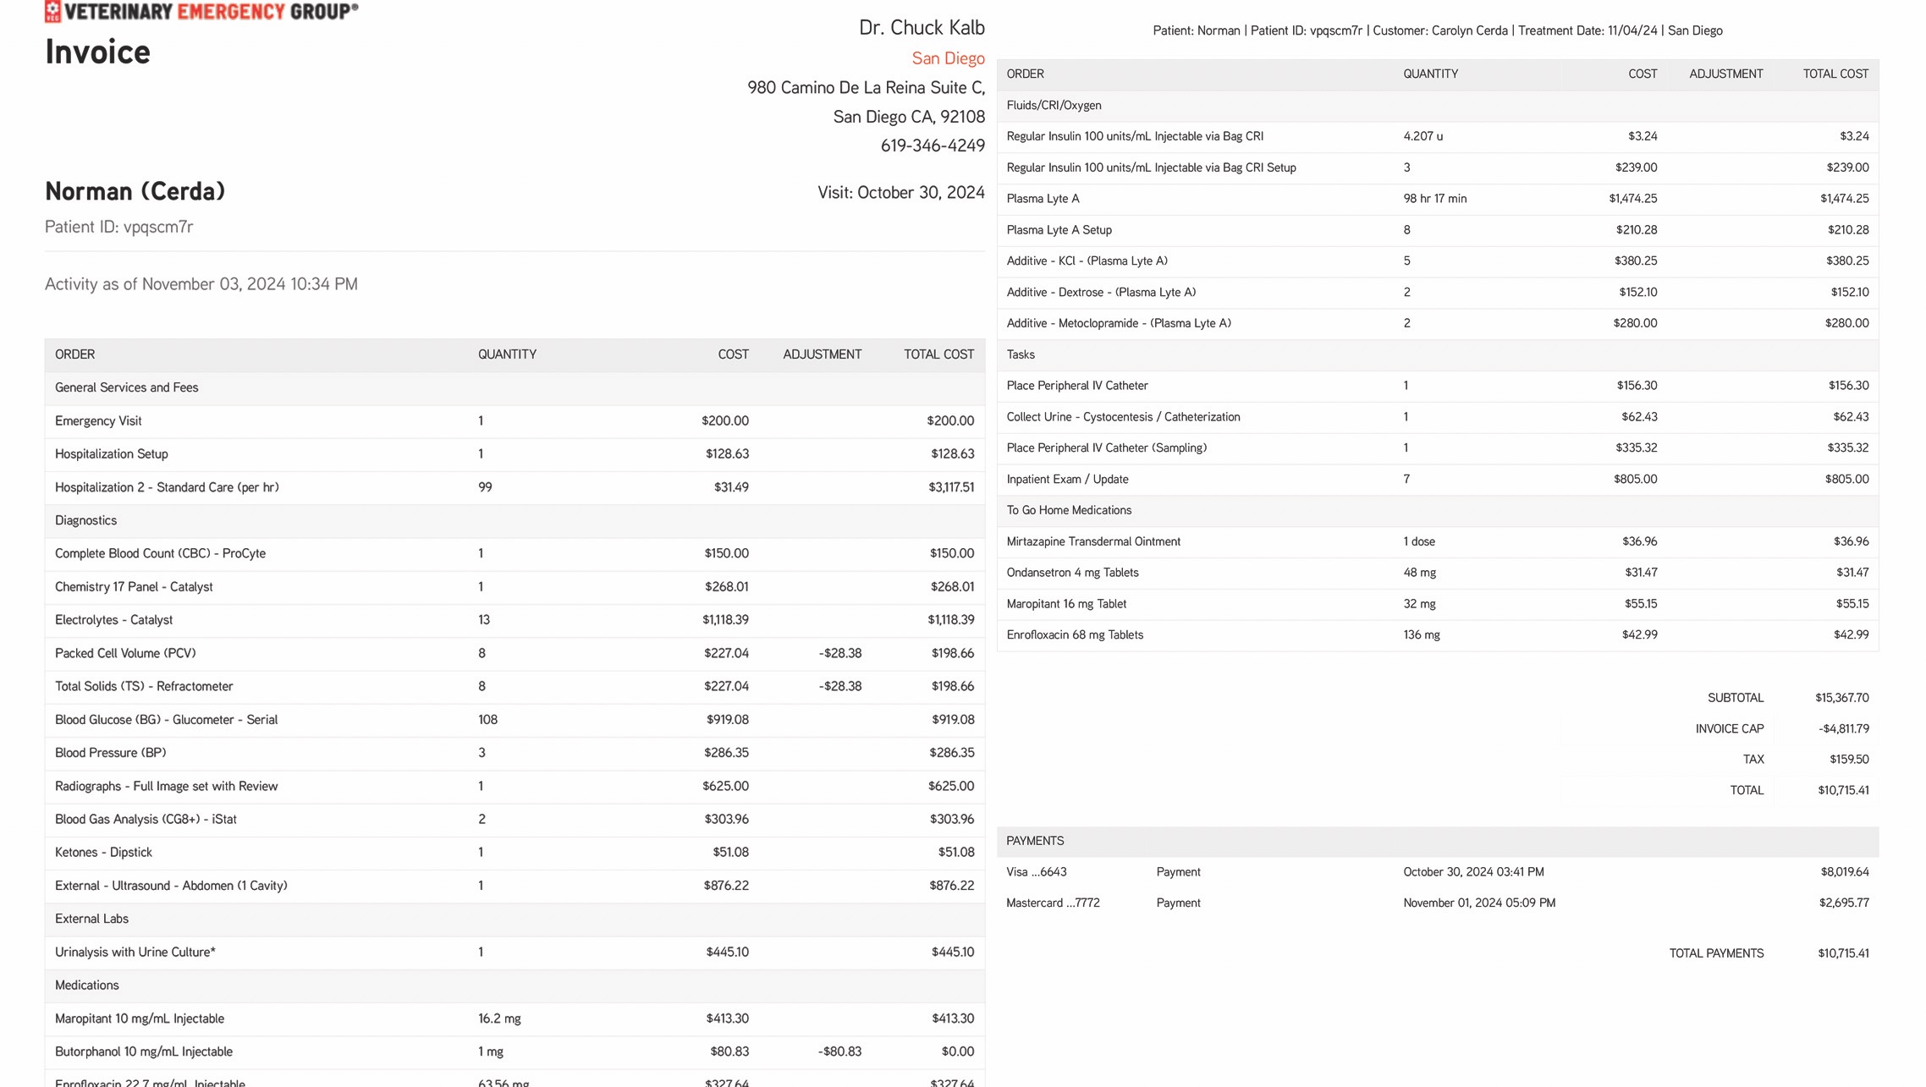Click the Mastercard ...7772 payment entry
The image size is (1926, 1087).
1053,903
